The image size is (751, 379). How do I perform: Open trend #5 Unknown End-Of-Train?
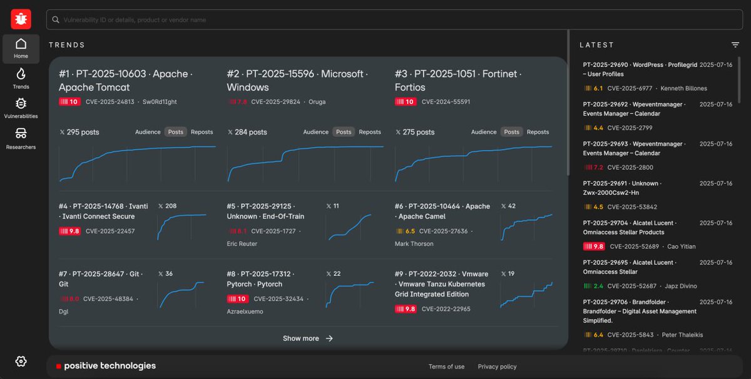(x=265, y=211)
